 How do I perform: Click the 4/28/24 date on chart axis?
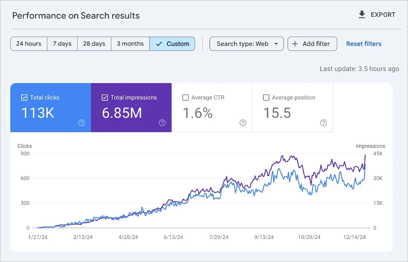(128, 237)
